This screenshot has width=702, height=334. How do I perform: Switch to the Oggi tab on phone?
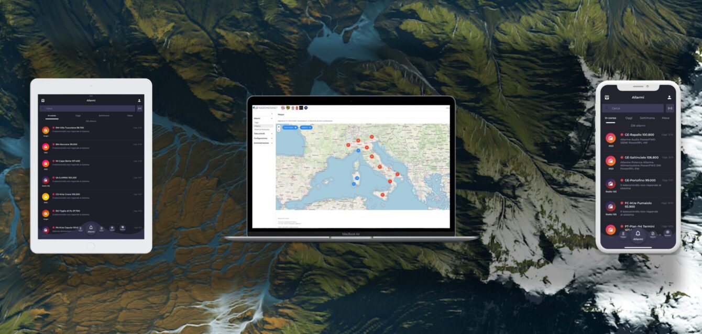pyautogui.click(x=629, y=118)
